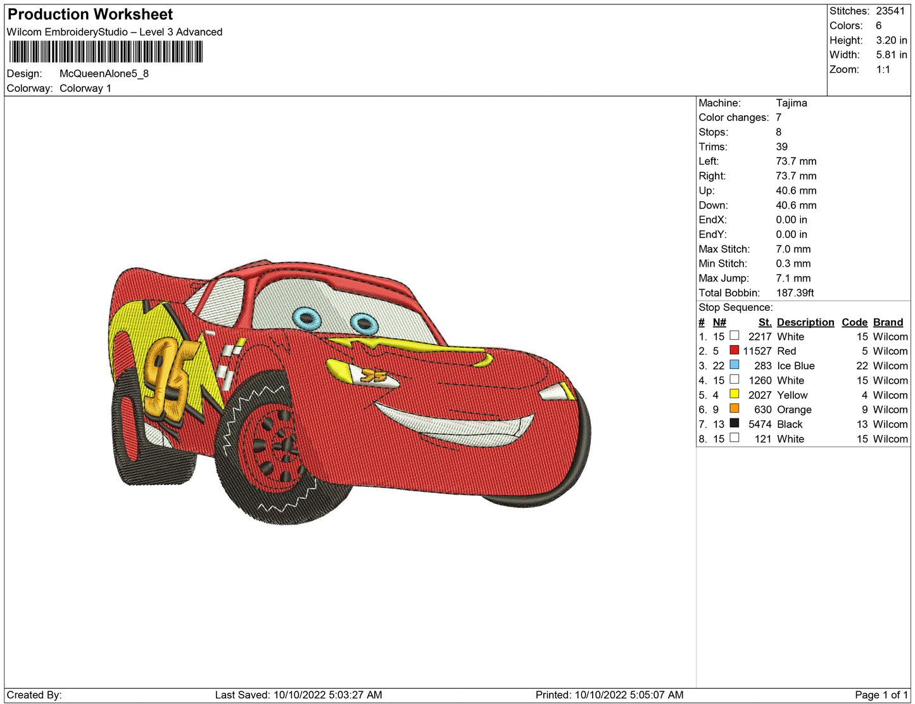Image resolution: width=915 pixels, height=704 pixels.
Task: Click the design name McQueenAlone5_8
Action: pyautogui.click(x=104, y=73)
